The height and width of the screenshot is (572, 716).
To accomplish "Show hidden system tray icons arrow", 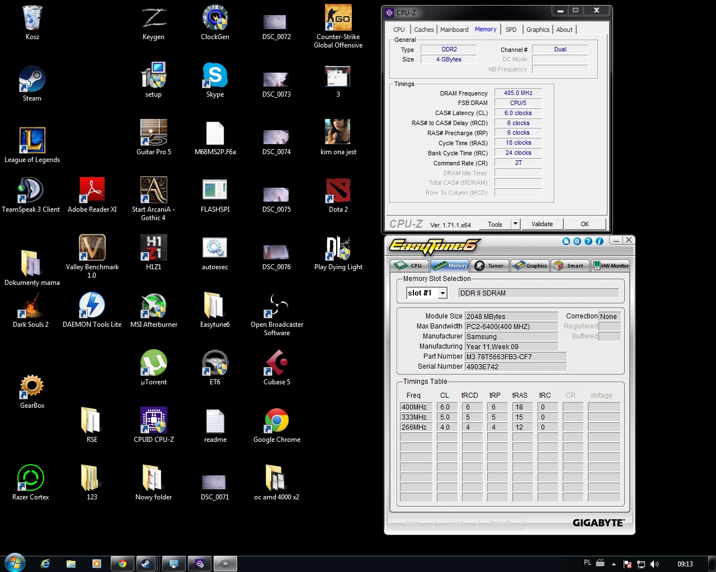I will (x=614, y=564).
